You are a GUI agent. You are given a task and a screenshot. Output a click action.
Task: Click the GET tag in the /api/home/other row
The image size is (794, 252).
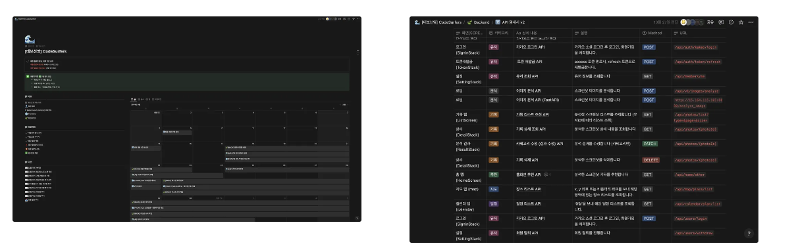pos(647,175)
